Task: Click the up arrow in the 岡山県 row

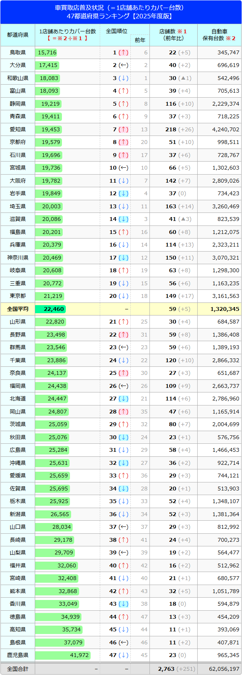Action: (123, 412)
